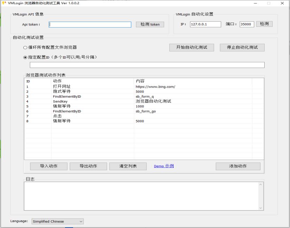Click the 导出动作 export button
The image size is (290, 228).
tap(88, 166)
